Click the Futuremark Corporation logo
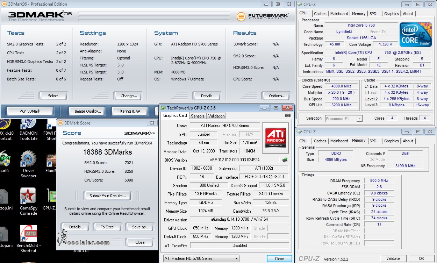This screenshot has width=437, height=263. tap(263, 16)
